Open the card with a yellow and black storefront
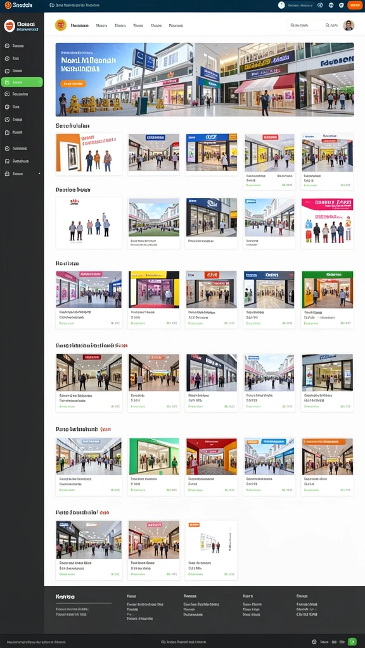 153,299
